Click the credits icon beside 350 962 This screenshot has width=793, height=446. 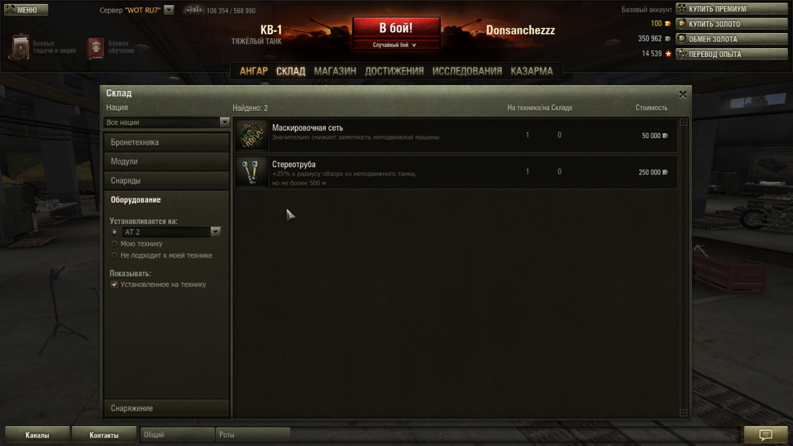pos(667,39)
